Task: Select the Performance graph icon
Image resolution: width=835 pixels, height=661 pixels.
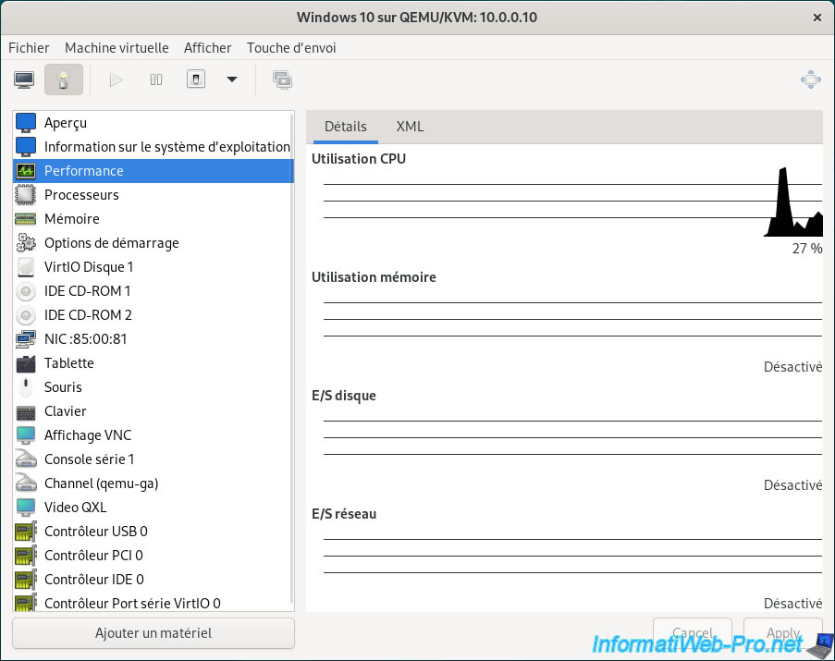Action: pos(26,171)
